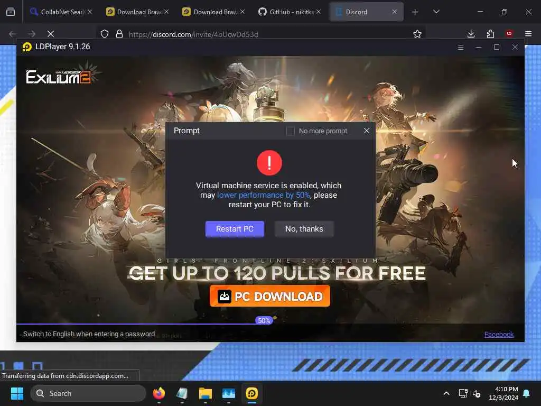This screenshot has height=406, width=541.
Task: Go back to previous page
Action: (13, 34)
